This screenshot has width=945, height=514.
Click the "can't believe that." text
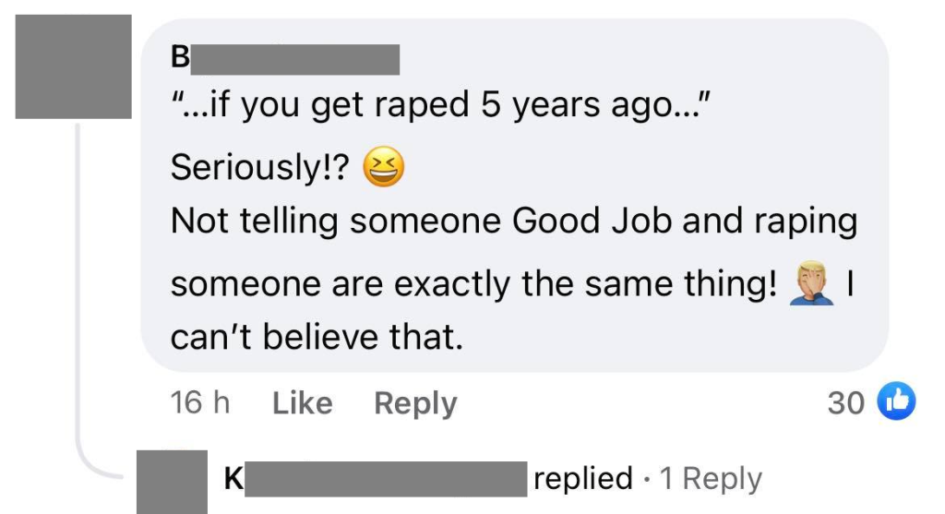[316, 338]
